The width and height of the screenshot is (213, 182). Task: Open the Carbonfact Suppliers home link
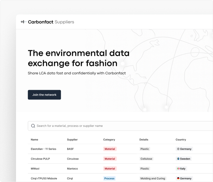coord(47,22)
